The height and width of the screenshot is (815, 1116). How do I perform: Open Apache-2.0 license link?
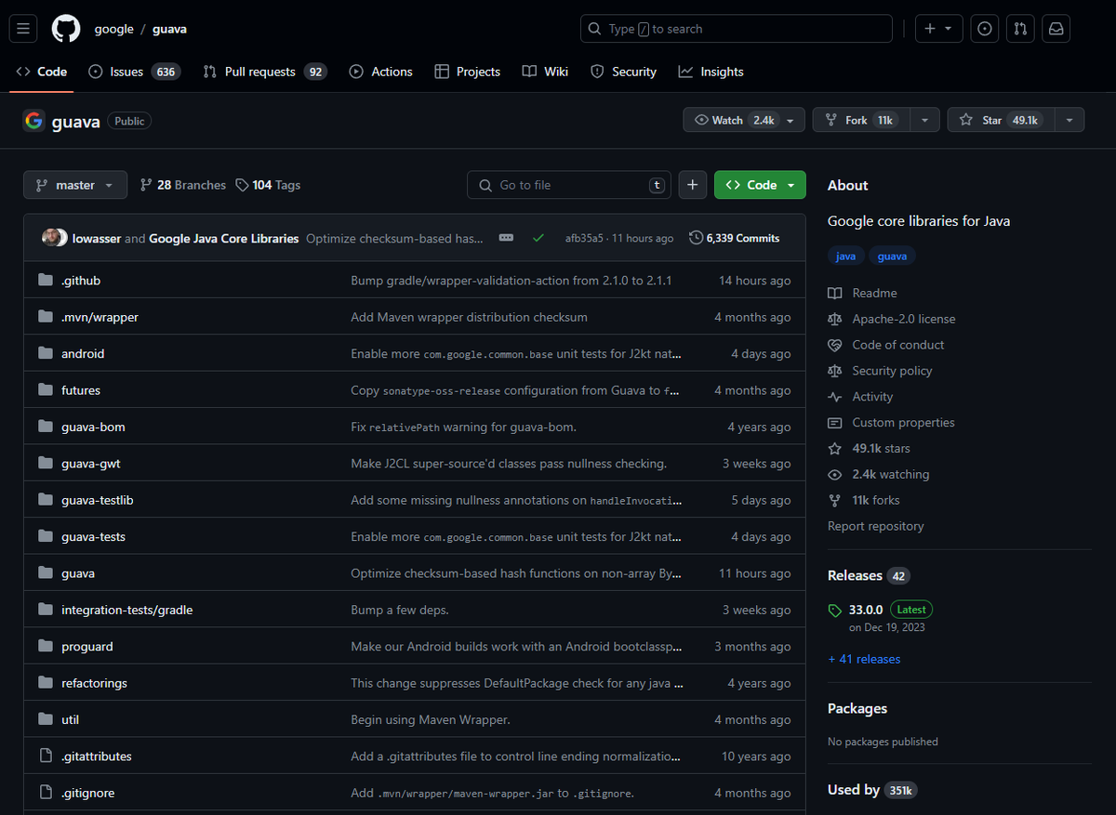pyautogui.click(x=892, y=319)
